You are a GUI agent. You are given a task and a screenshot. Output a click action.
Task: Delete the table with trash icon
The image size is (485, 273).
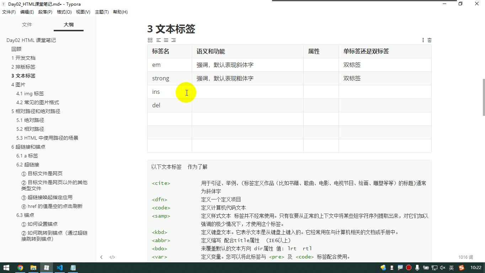(430, 40)
